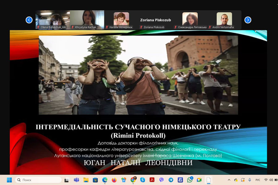Select Zoriana Piskozub participant tile

point(156,20)
